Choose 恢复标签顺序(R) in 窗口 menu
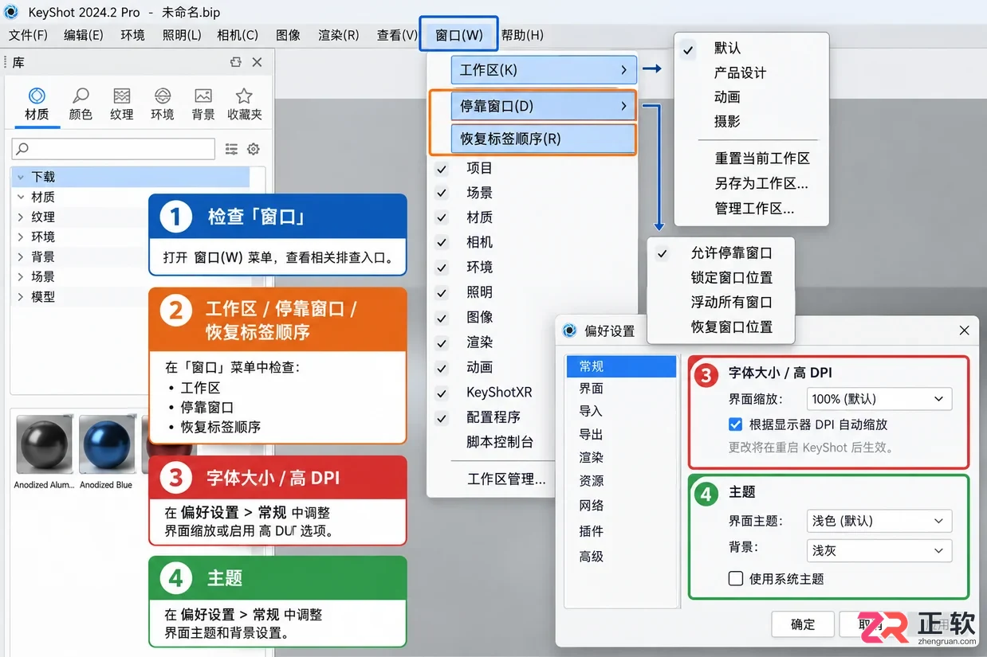 544,139
